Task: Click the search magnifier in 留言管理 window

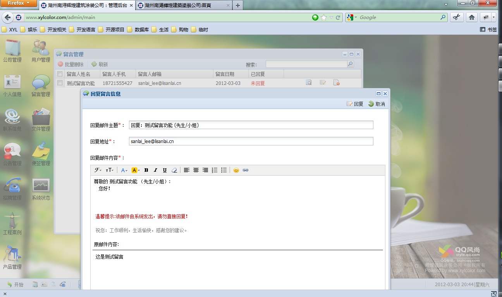Action: tap(351, 64)
